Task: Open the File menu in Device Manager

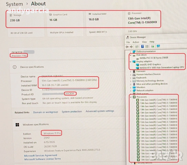Action: [x=128, y=42]
